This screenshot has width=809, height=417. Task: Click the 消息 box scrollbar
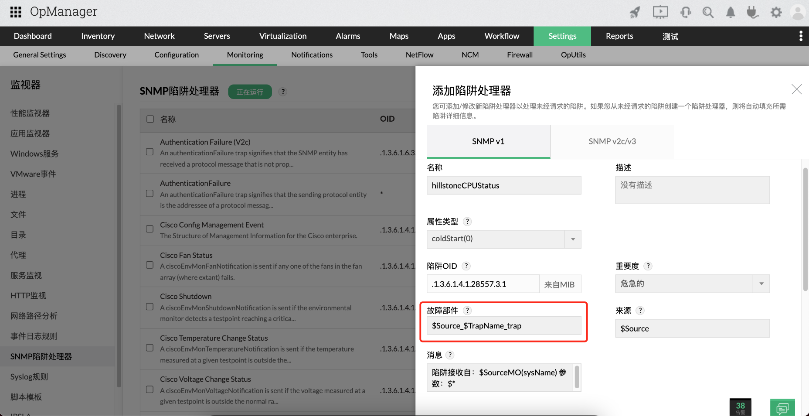coord(577,377)
